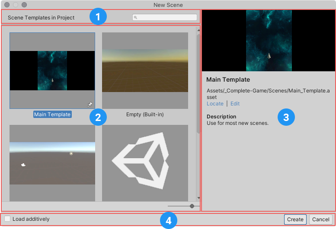
Task: Click the search magnifier icon
Action: [135, 18]
